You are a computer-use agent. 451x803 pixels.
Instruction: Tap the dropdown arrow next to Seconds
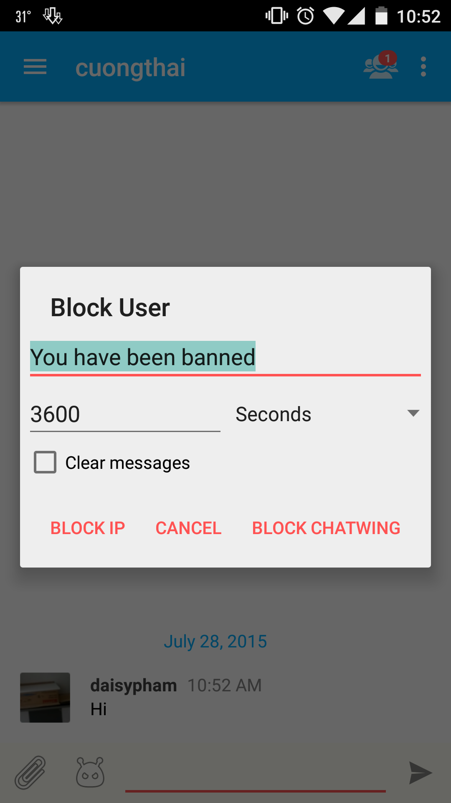click(413, 414)
